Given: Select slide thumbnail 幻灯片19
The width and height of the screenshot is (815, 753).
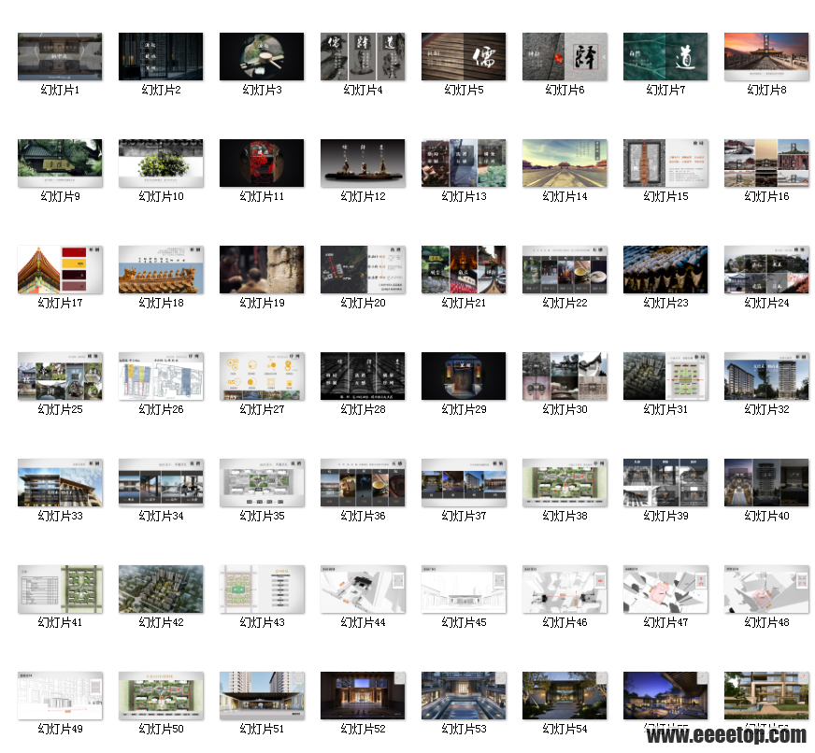Looking at the screenshot, I should coord(262,270).
